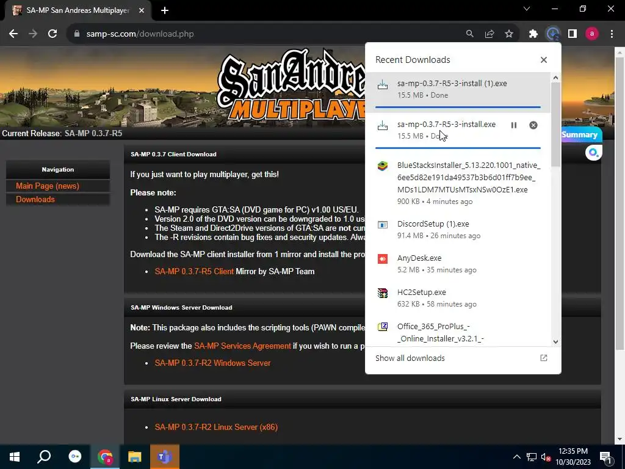This screenshot has width=625, height=469.
Task: Open the notification center icon
Action: point(606,457)
